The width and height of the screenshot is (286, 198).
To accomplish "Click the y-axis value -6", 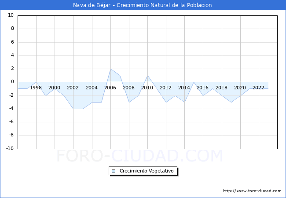I will 11,121.
